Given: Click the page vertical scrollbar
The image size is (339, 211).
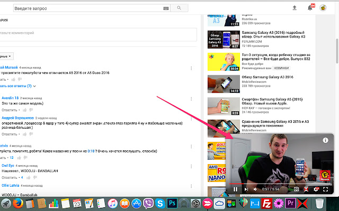Looking at the screenshot, I should (337, 50).
